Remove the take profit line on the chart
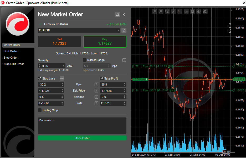This screenshot has width=246, height=158. coord(171,66)
